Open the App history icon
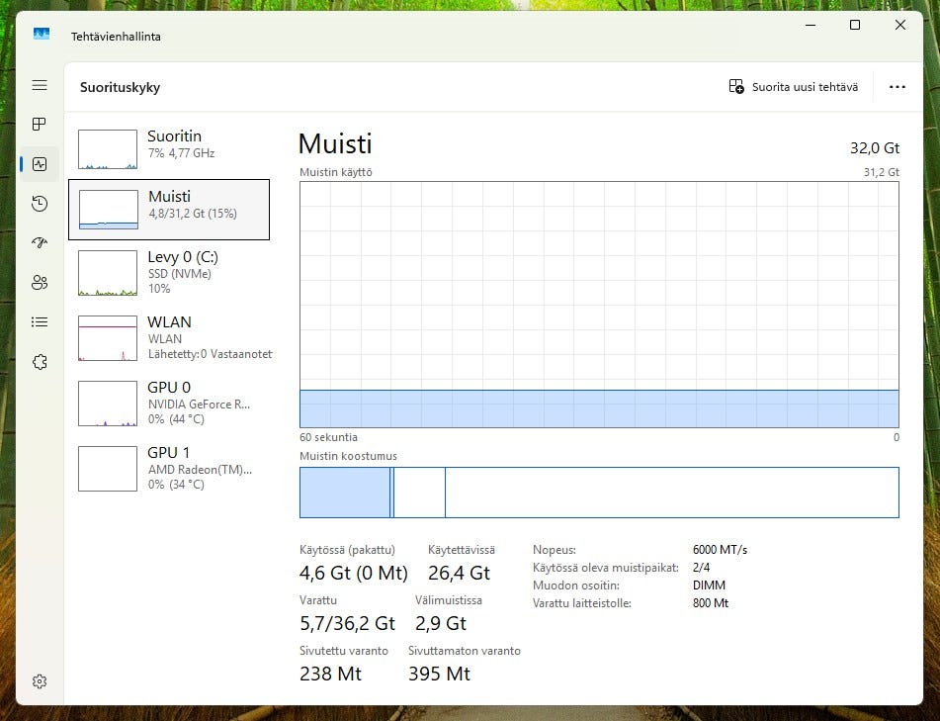 (x=40, y=204)
